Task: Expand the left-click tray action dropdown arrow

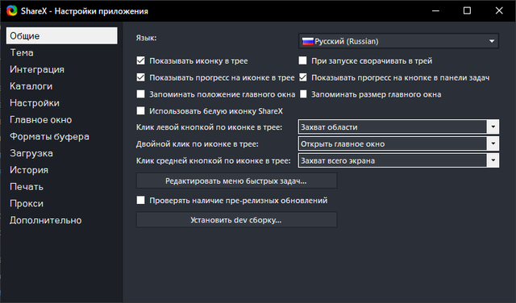Action: point(493,127)
